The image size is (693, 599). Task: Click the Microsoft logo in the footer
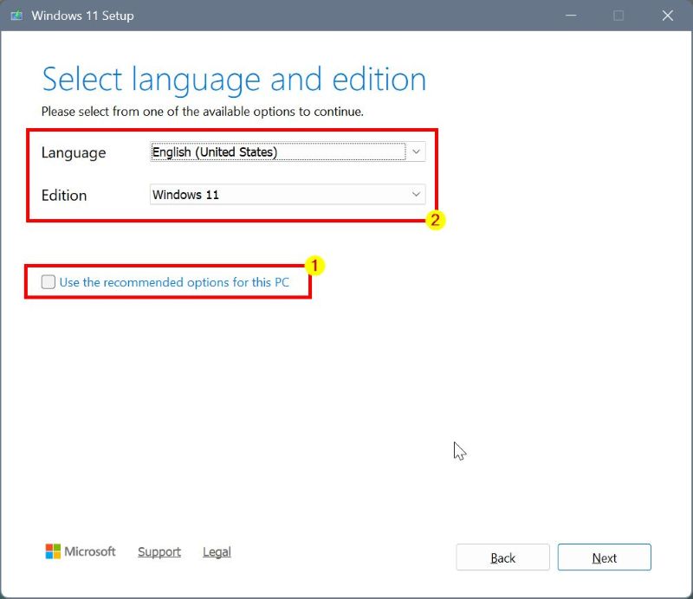[81, 551]
